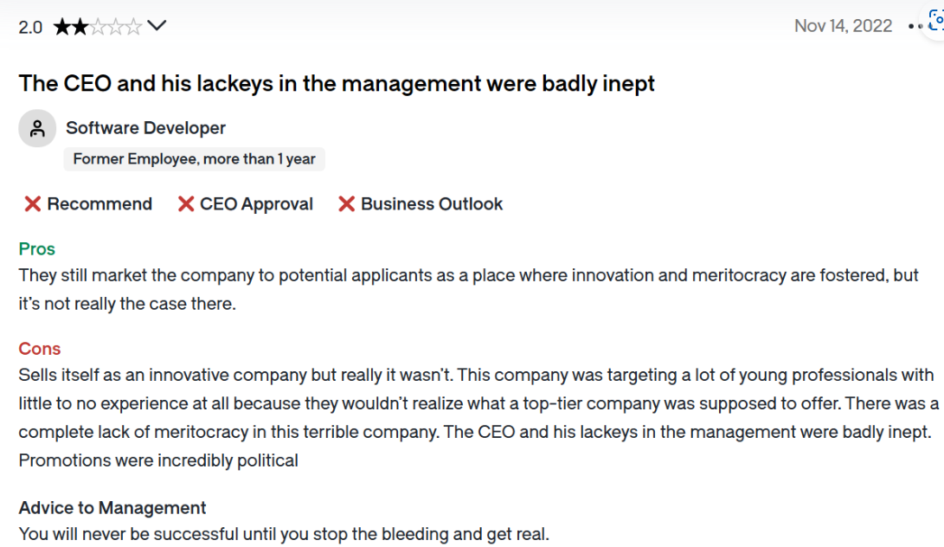
Task: Open the review title about the CEO
Action: point(337,83)
